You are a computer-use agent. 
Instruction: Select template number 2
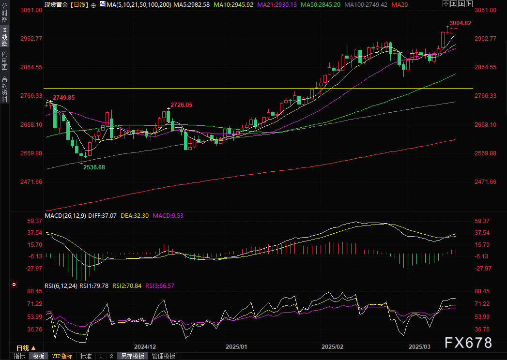click(111, 356)
